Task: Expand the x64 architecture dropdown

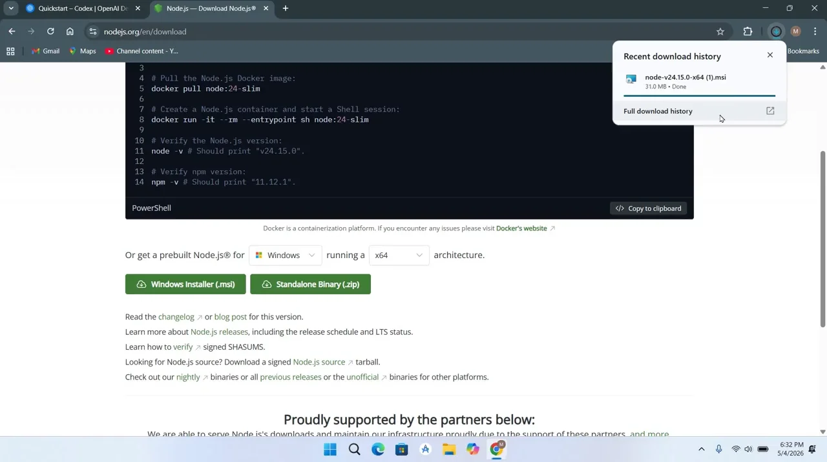Action: pyautogui.click(x=399, y=255)
